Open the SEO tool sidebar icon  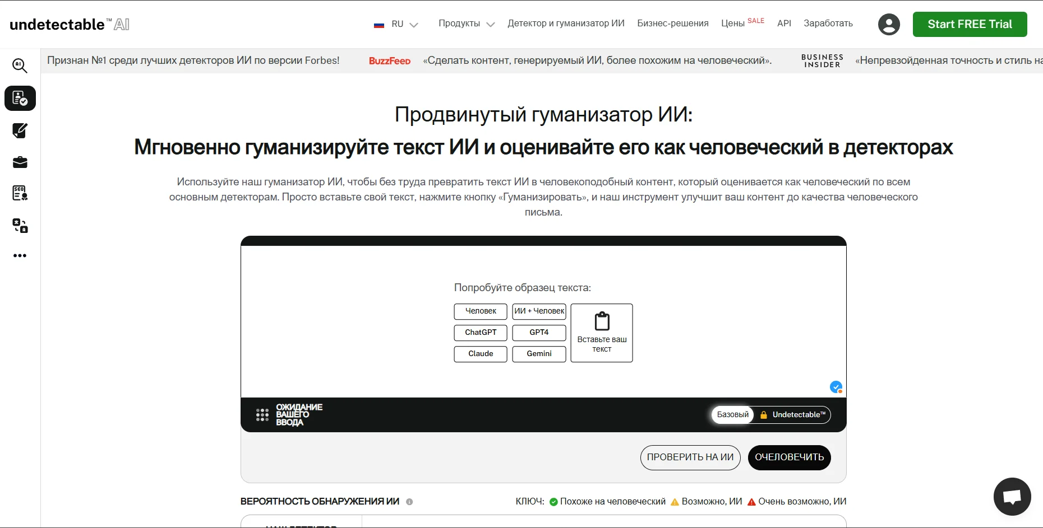pos(20,193)
